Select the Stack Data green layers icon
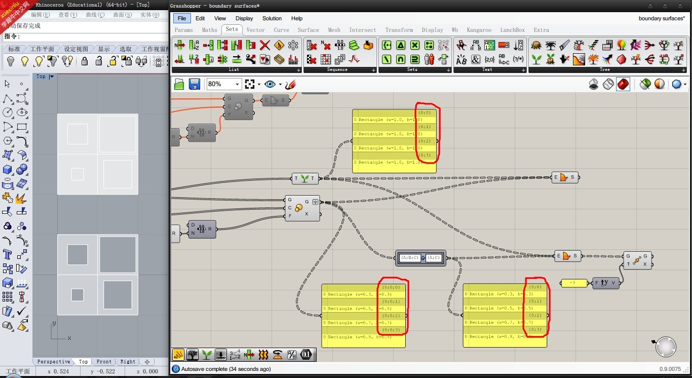Viewport: 692px width, 378px height. (x=354, y=45)
